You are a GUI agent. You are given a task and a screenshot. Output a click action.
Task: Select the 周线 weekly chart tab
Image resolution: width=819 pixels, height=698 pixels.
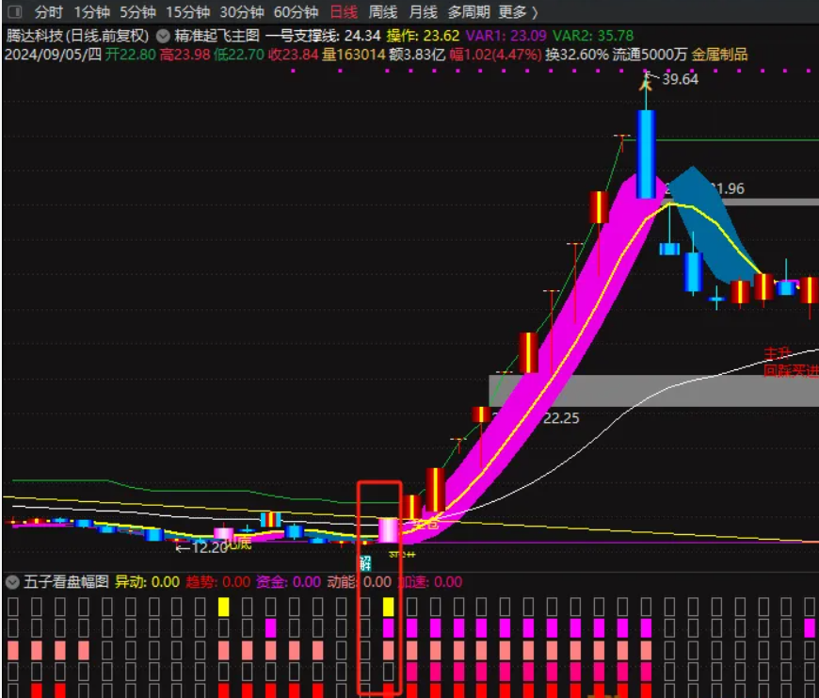[382, 12]
